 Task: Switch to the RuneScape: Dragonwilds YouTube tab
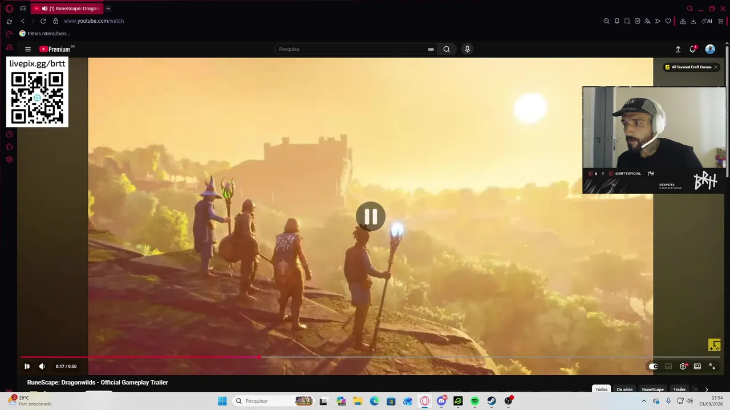(x=67, y=9)
